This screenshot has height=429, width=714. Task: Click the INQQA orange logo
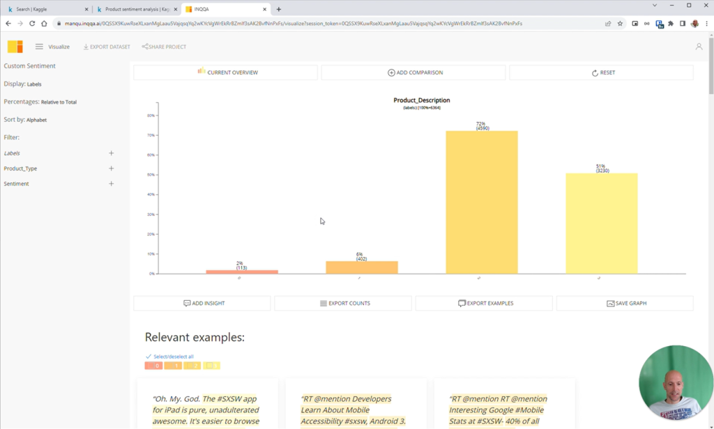pos(15,47)
